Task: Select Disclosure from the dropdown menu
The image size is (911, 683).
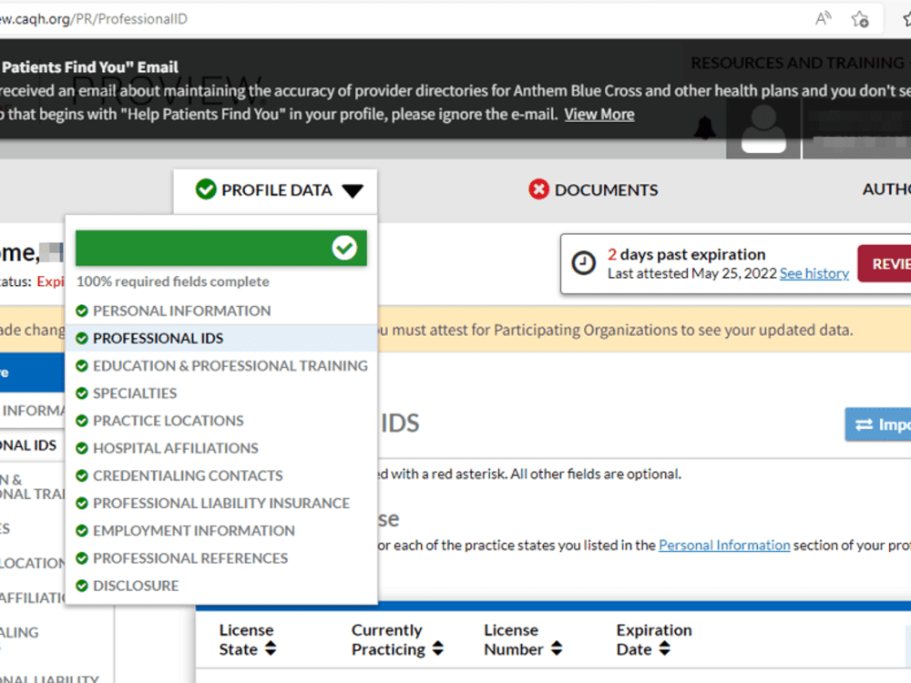Action: point(136,586)
